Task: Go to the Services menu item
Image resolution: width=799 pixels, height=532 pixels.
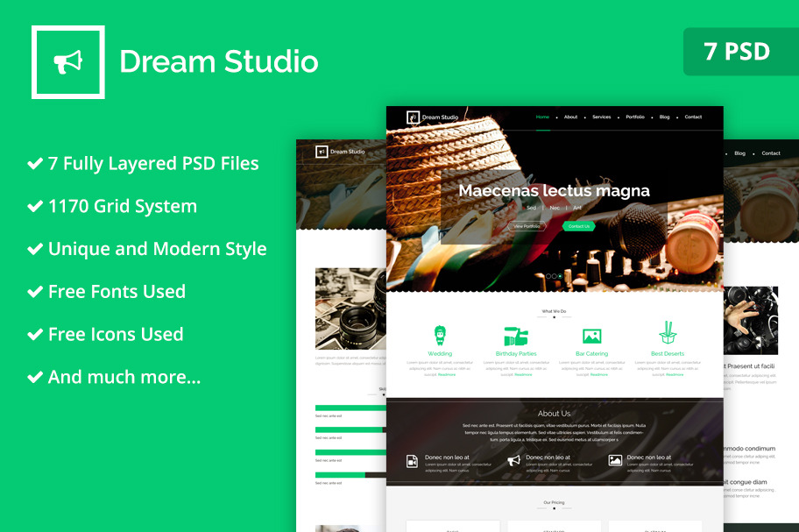Action: [x=601, y=117]
